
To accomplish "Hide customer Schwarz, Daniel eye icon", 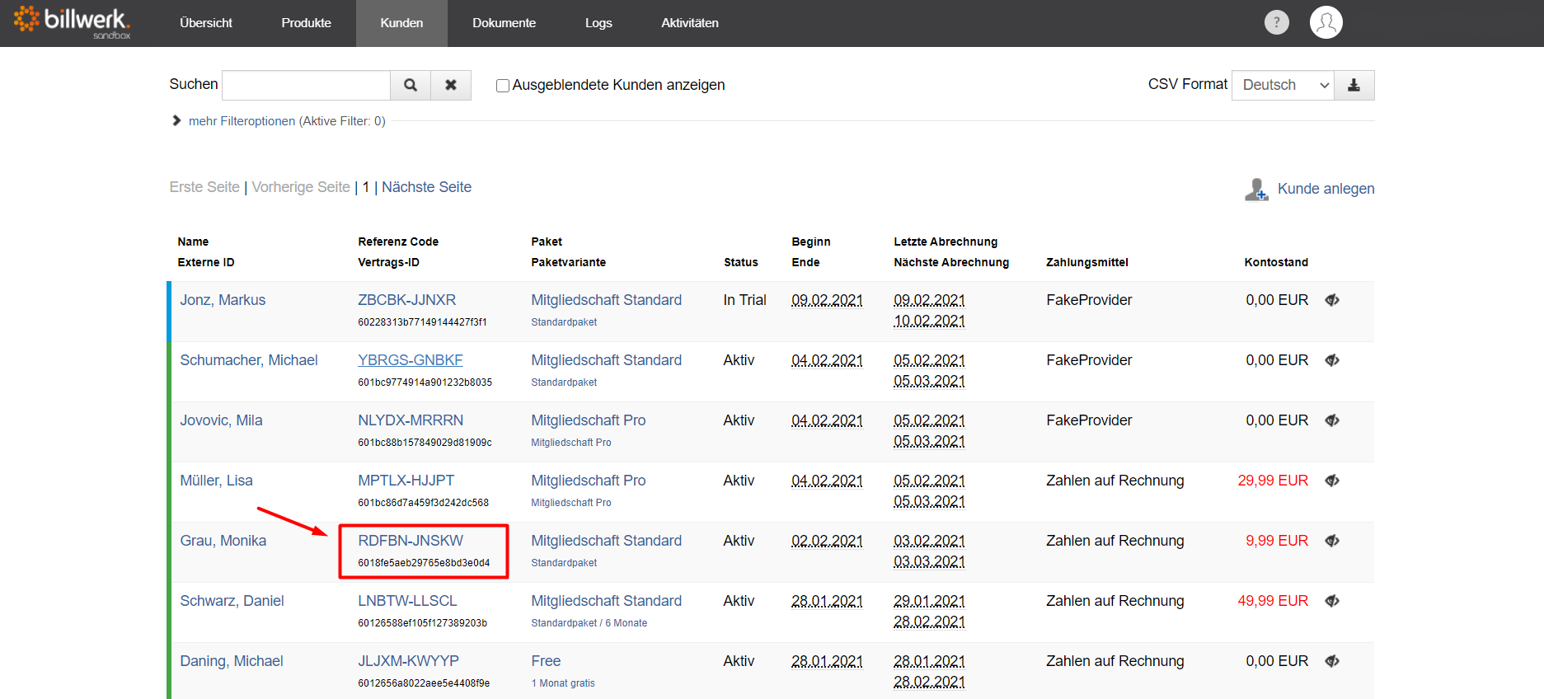I will click(x=1332, y=601).
